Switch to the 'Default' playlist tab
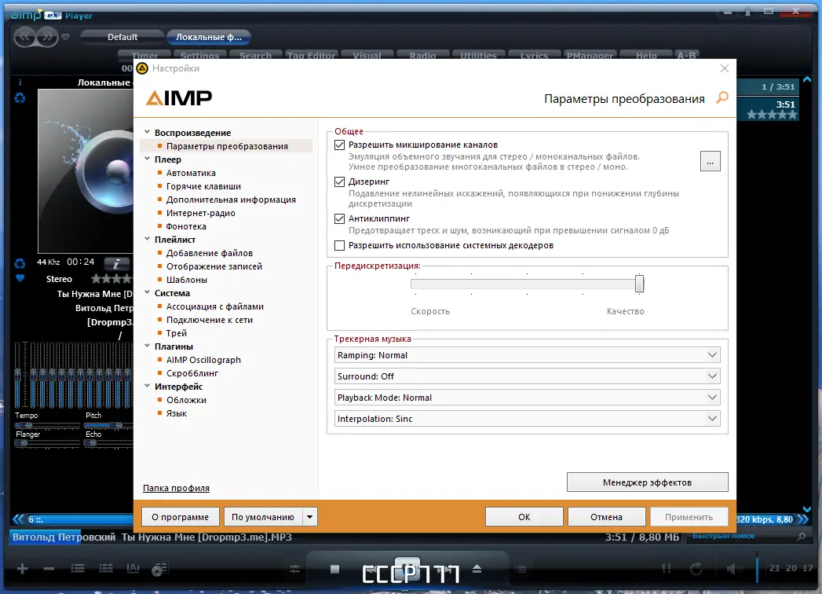 pos(122,37)
